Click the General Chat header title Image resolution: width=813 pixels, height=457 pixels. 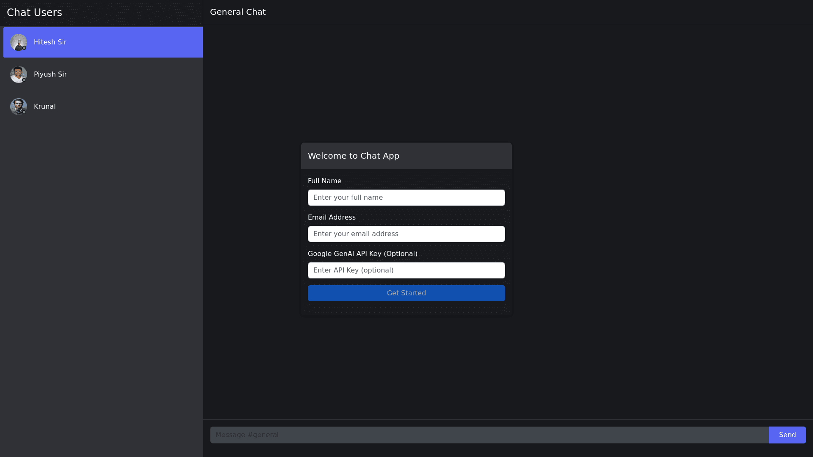click(x=238, y=12)
